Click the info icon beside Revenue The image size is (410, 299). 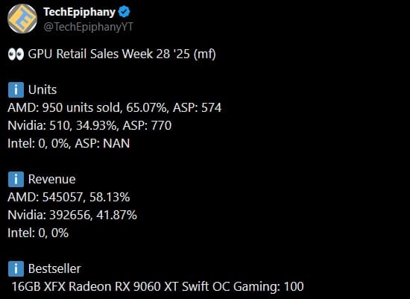[x=16, y=179]
